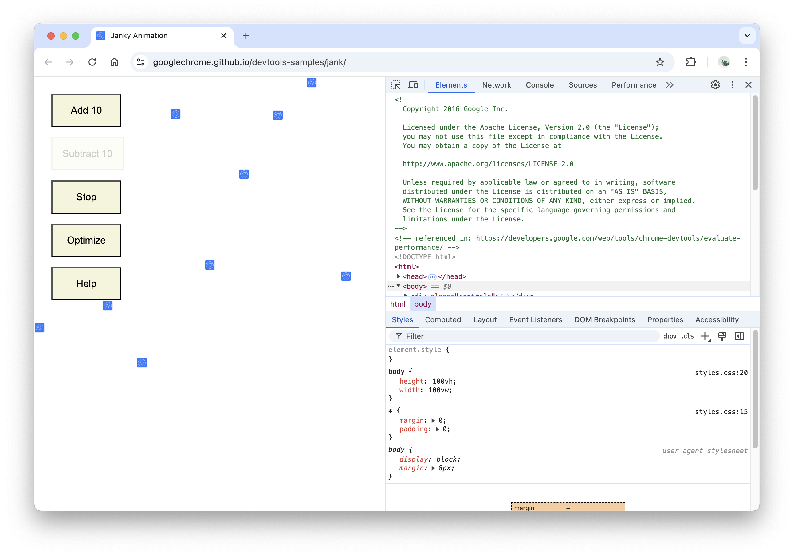Click the Add 10 button
The image size is (794, 556).
(86, 110)
